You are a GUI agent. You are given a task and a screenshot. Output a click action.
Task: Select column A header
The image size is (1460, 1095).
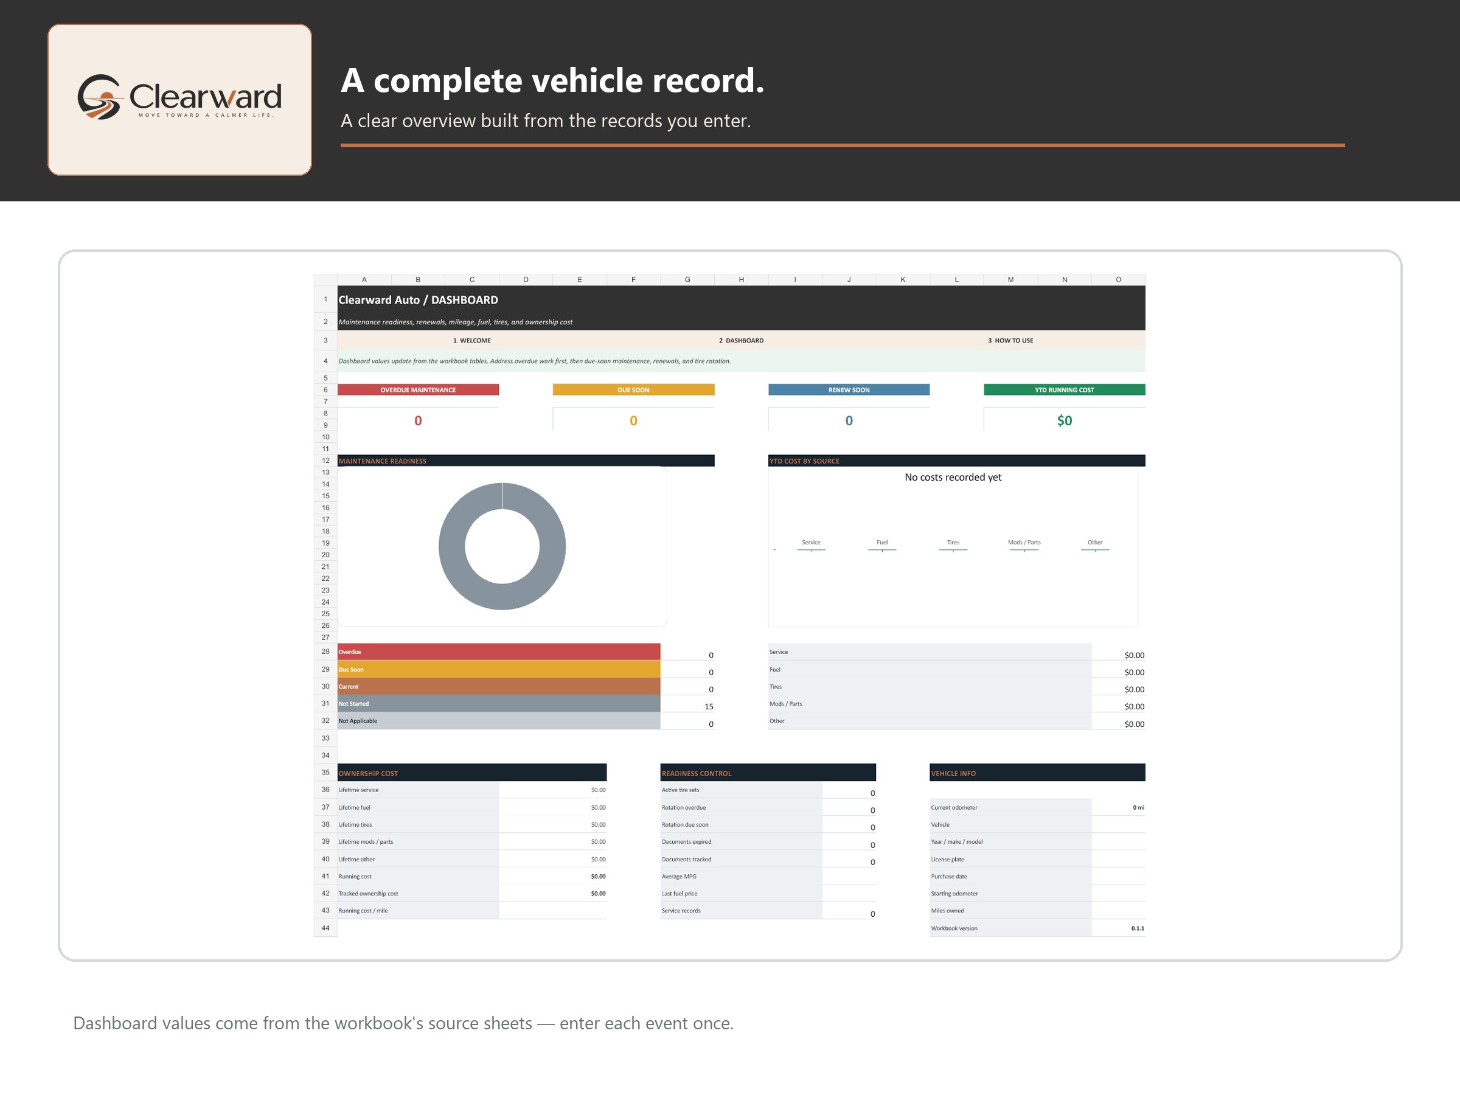click(x=364, y=280)
